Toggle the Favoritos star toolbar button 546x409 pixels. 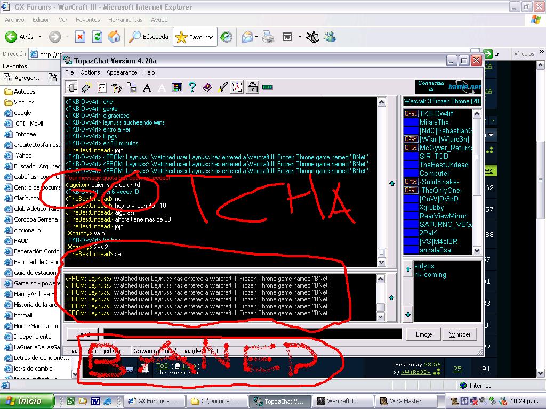pyautogui.click(x=195, y=37)
